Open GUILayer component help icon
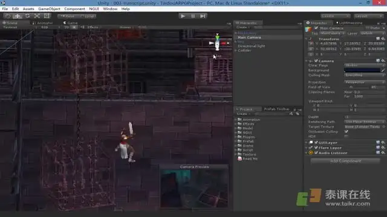Image resolution: width=387 pixels, height=217 pixels. pyautogui.click(x=377, y=142)
